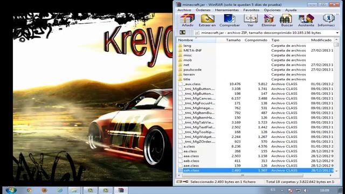345x194 pixels.
Task: Open the Herramientas menu
Action: 227,10
